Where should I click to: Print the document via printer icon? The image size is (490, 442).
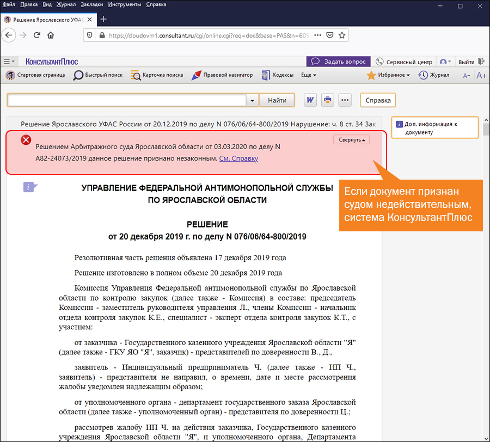[x=328, y=100]
